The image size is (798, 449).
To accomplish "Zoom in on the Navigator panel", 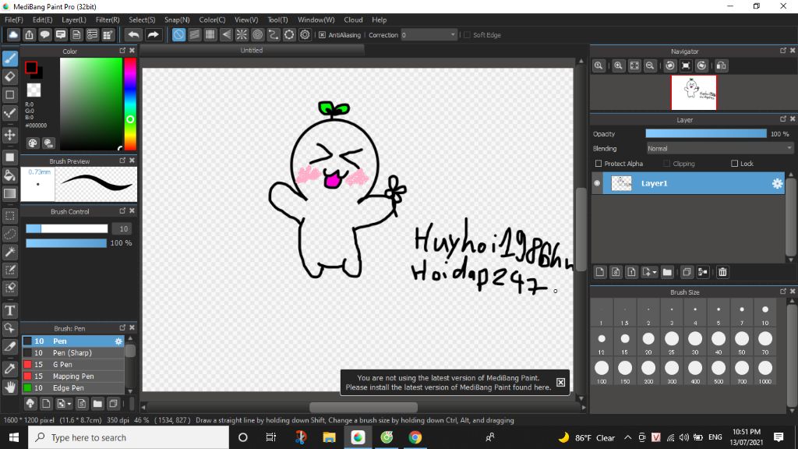I will 618,65.
